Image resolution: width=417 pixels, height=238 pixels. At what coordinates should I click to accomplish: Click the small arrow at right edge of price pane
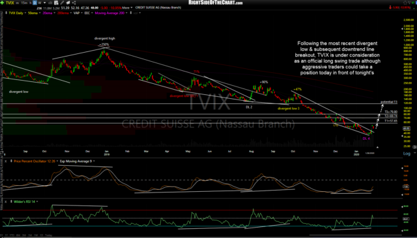[x=414, y=147]
